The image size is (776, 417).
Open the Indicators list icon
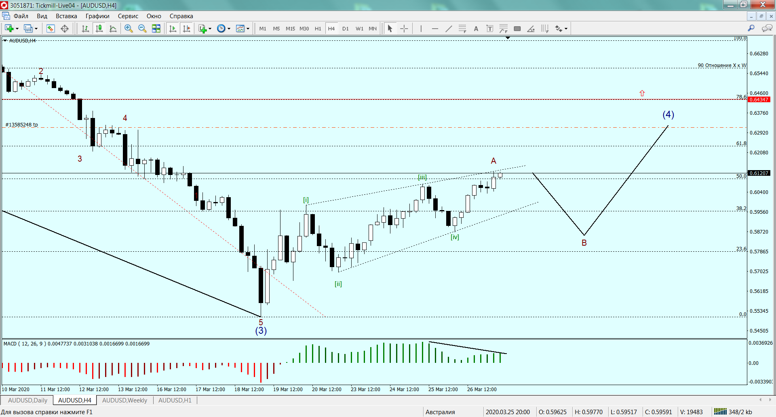tap(202, 28)
